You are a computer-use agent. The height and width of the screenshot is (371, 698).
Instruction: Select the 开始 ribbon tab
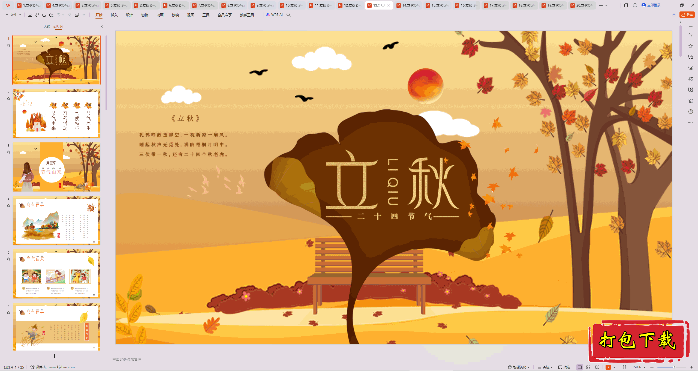99,15
